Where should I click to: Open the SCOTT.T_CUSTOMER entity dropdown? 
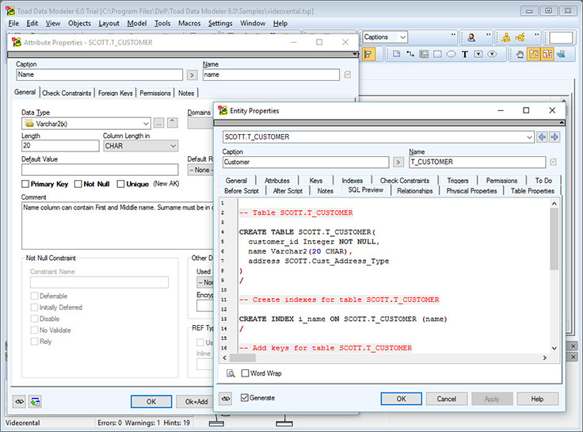pyautogui.click(x=529, y=137)
